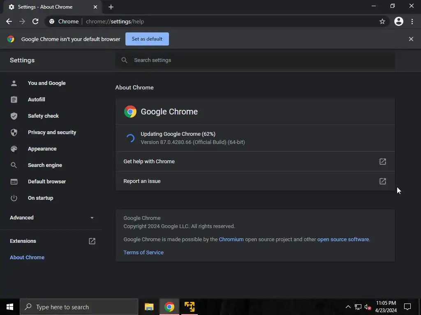Click the external link icon on Report an issue row
421x315 pixels.
click(x=383, y=181)
